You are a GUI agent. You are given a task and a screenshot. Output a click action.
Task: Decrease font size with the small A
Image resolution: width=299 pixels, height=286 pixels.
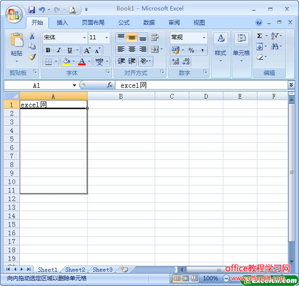98,50
